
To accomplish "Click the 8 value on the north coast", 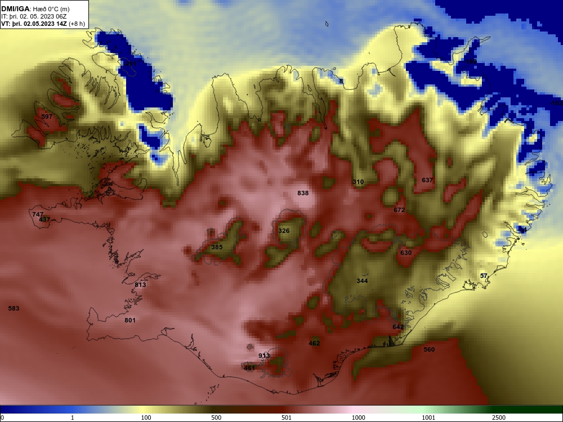I will click(341, 82).
